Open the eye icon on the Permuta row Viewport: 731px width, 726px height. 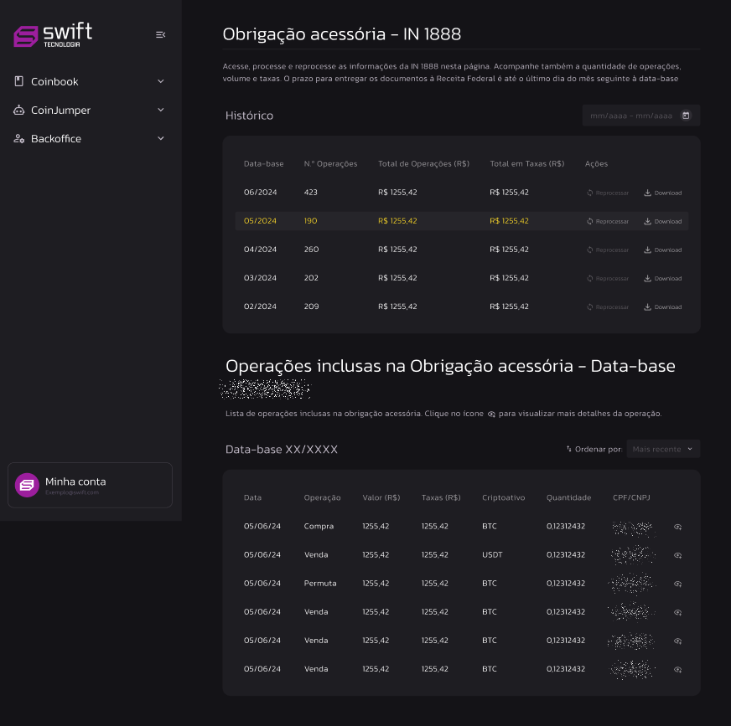(x=677, y=584)
